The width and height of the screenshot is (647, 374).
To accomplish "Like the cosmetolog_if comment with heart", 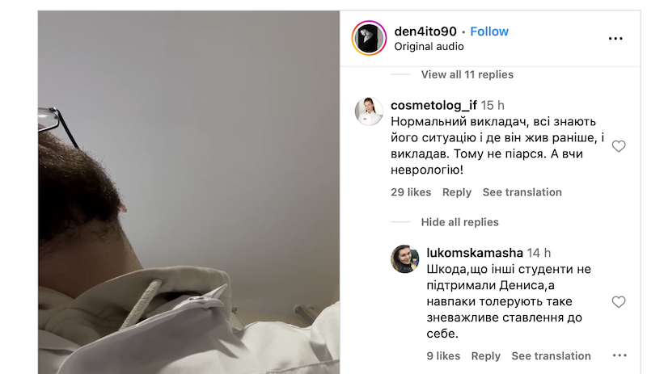I will [618, 146].
